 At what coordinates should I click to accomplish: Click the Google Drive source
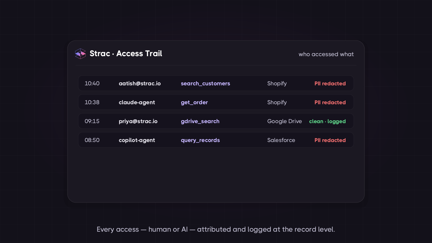click(x=285, y=122)
